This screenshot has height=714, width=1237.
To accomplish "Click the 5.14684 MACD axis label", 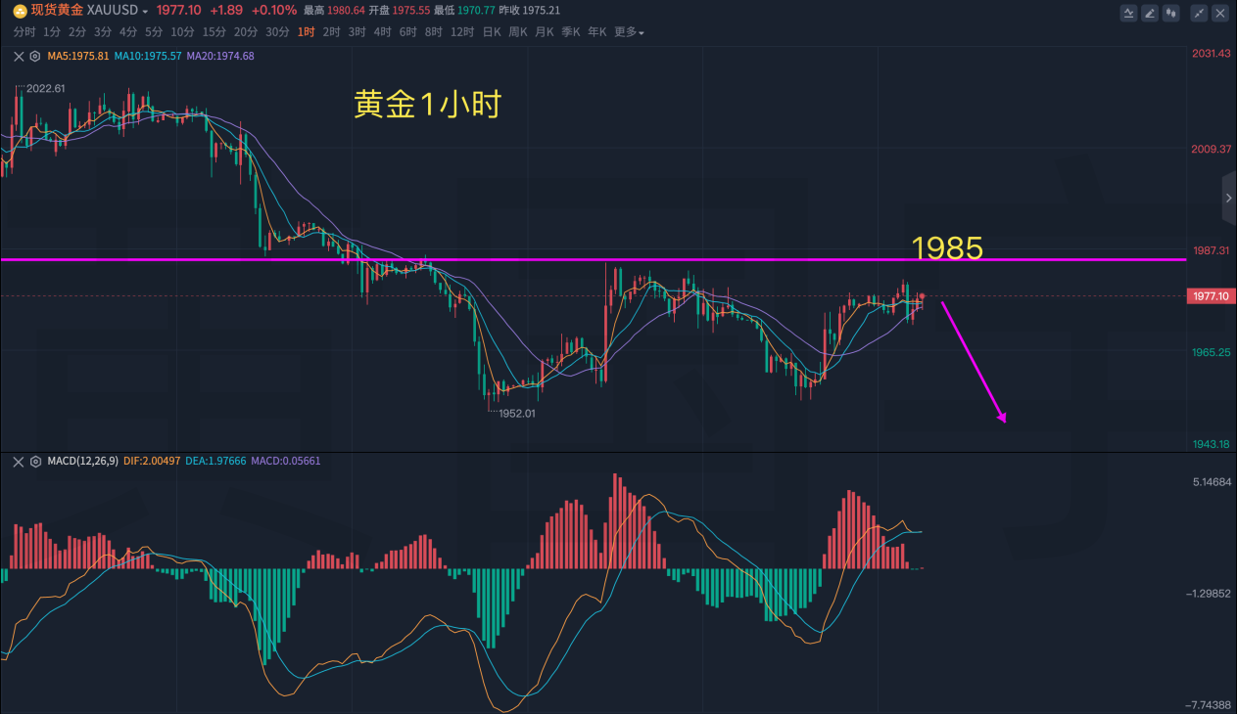I will click(x=1212, y=482).
